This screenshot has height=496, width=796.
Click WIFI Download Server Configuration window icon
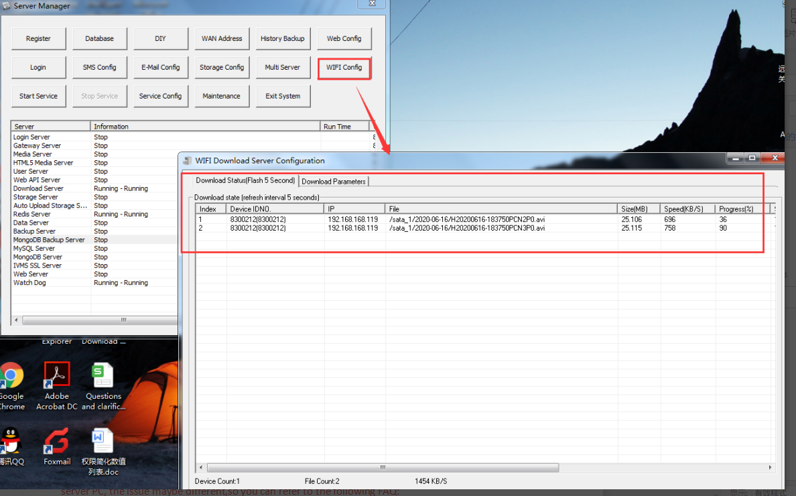(x=188, y=161)
